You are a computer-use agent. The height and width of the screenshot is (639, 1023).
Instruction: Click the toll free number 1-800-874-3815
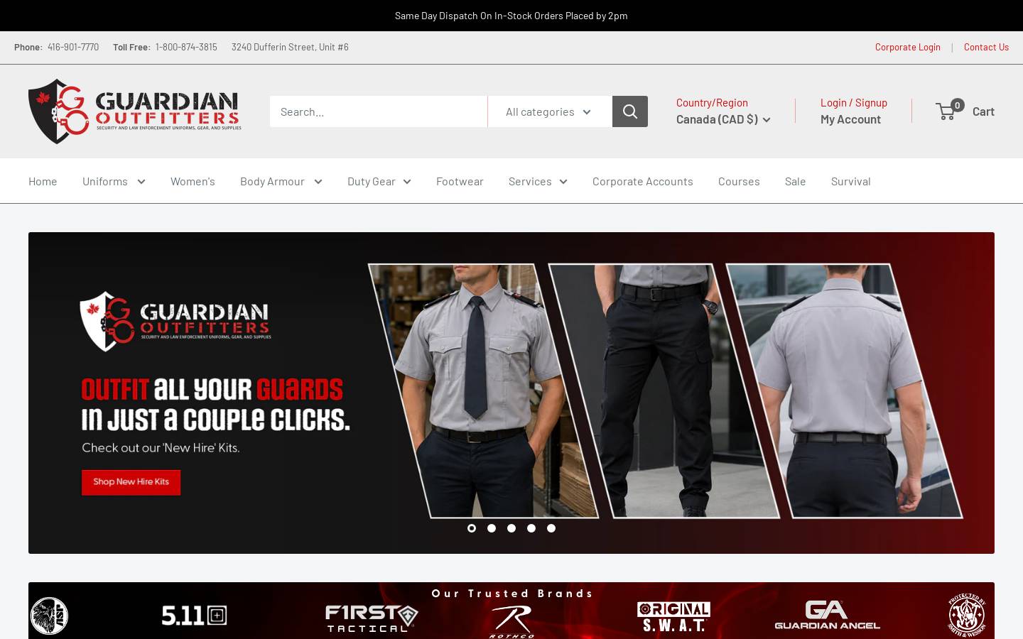(186, 47)
